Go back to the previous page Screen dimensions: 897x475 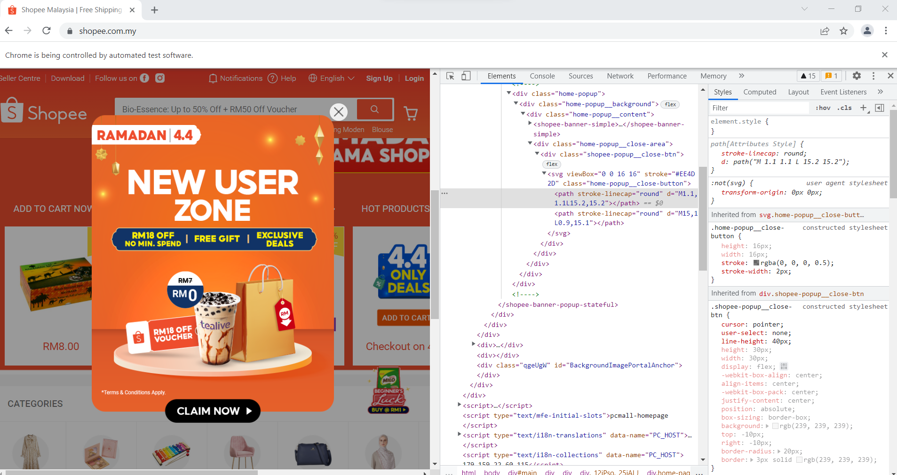(8, 31)
